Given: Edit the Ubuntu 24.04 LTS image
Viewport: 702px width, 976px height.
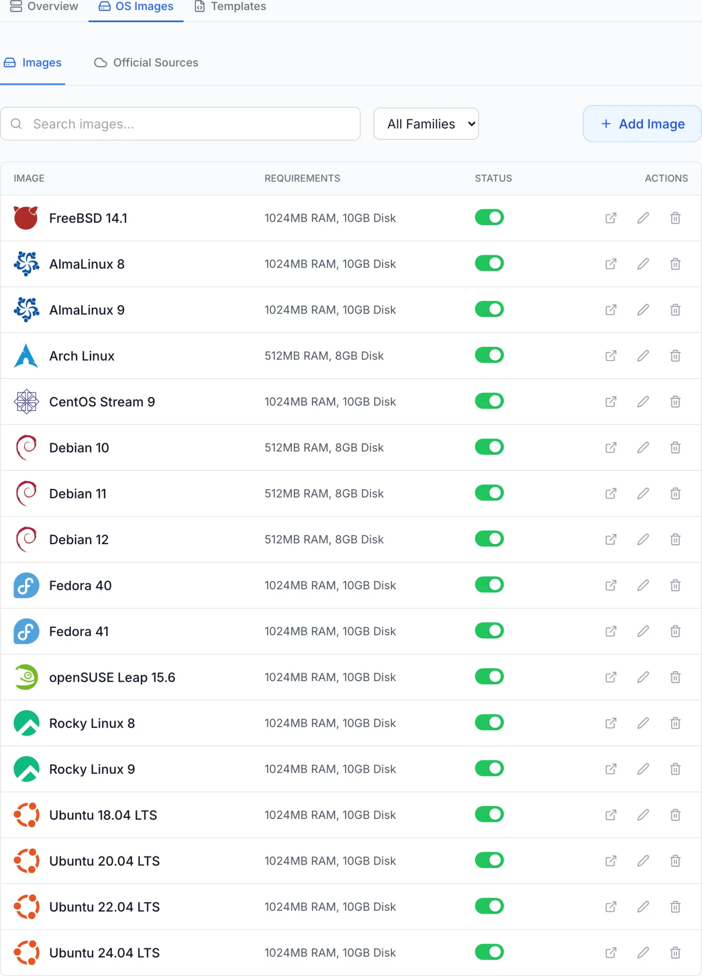Looking at the screenshot, I should pyautogui.click(x=643, y=953).
